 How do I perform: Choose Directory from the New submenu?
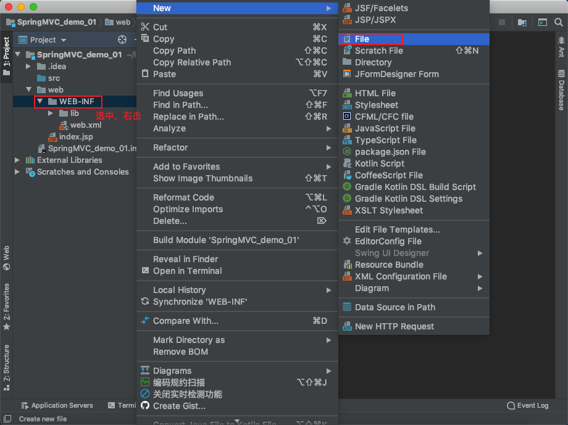(414, 62)
